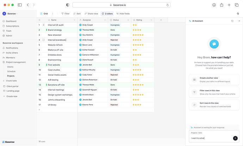Open the view options three-dot menu
Image resolution: width=243 pixels, height=146 pixels.
click(53, 14)
